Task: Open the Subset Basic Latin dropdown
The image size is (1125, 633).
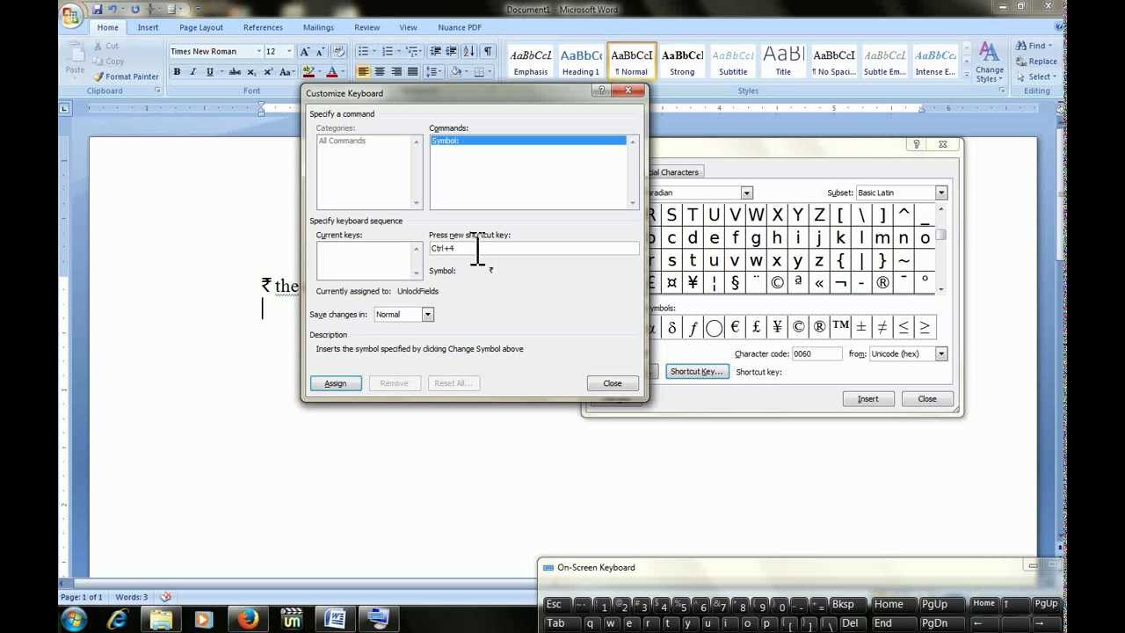Action: (x=940, y=193)
